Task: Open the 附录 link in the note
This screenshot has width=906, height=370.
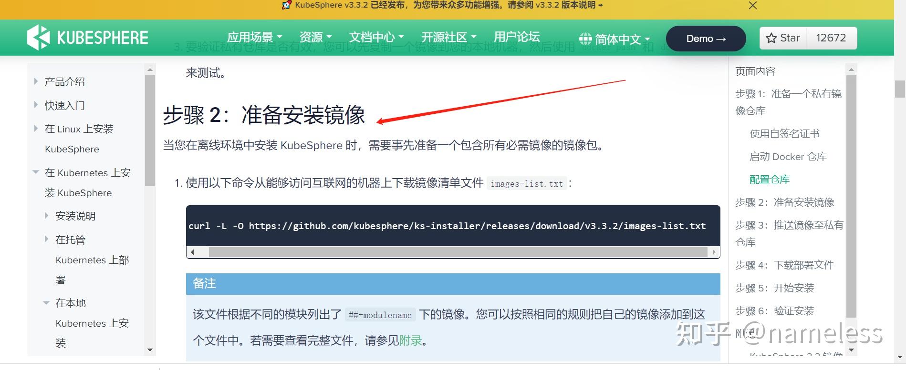Action: point(410,340)
